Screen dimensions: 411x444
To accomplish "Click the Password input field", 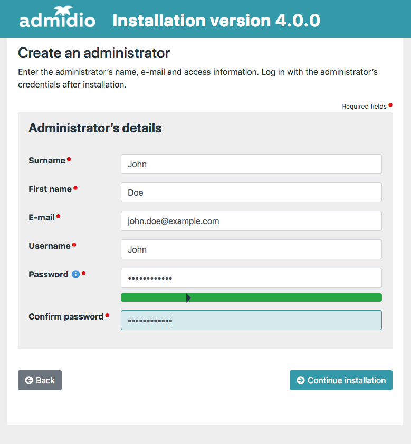I will pos(251,278).
